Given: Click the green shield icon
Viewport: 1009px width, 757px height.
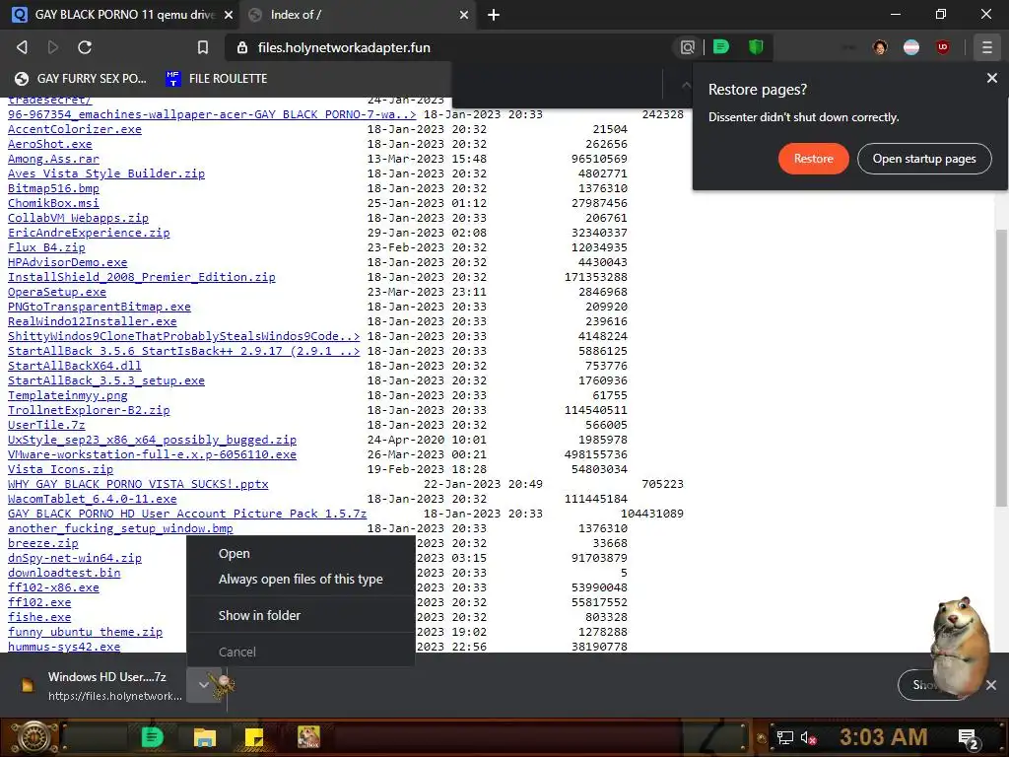Looking at the screenshot, I should (x=756, y=47).
